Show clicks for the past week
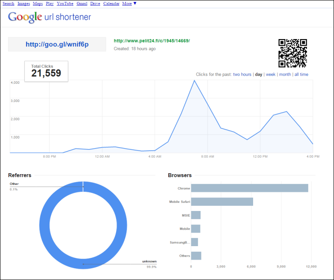 271,74
